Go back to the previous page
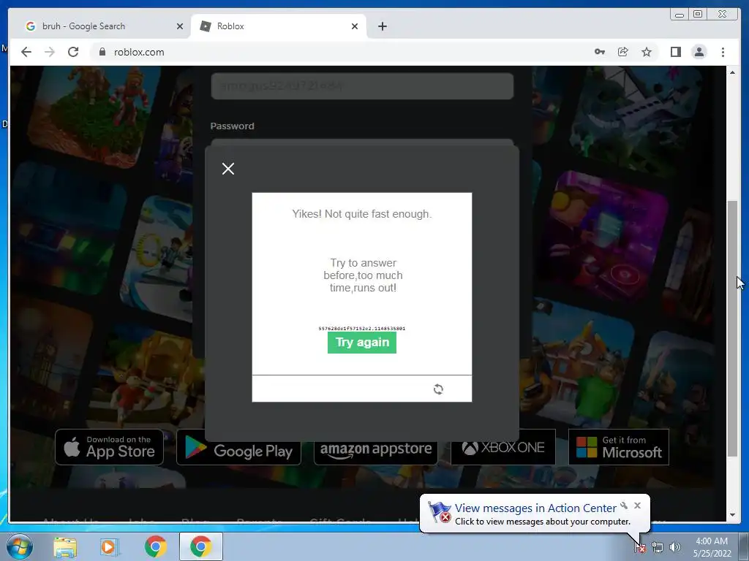This screenshot has width=749, height=561. tap(26, 52)
